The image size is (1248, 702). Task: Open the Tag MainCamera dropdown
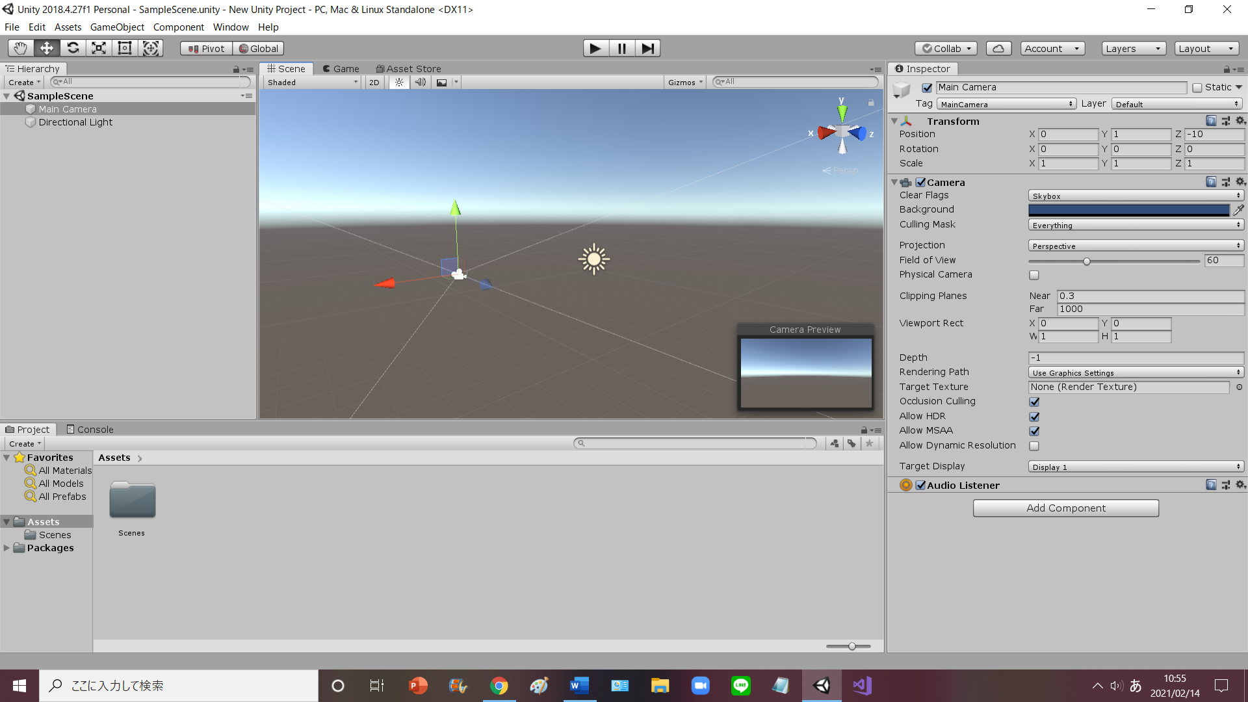click(1006, 104)
